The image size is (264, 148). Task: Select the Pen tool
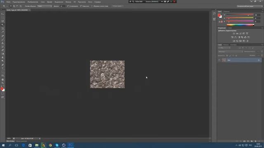pos(2,65)
